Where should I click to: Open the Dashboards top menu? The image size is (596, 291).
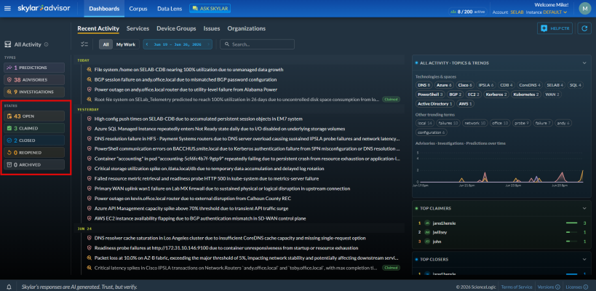(104, 9)
